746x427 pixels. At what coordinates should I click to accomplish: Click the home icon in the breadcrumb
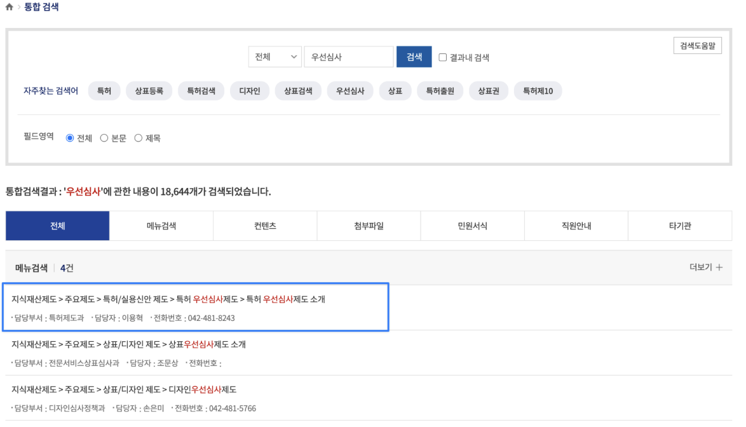[x=9, y=8]
